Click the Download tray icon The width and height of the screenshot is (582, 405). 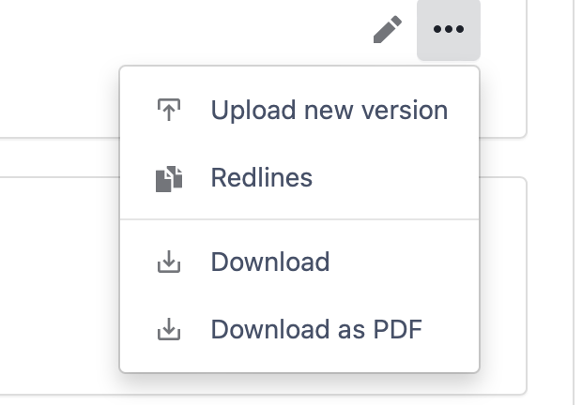(169, 262)
